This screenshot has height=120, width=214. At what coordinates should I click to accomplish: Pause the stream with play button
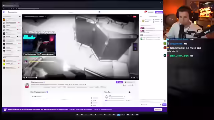click(x=24, y=78)
